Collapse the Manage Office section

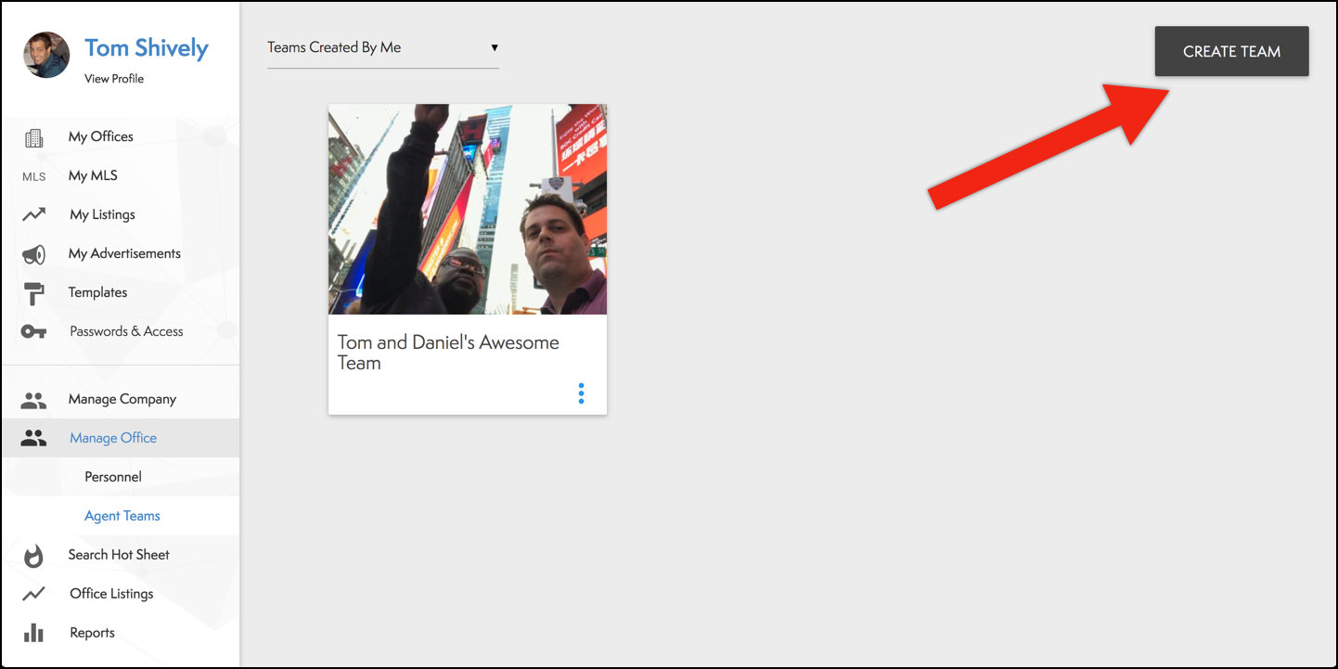(113, 438)
